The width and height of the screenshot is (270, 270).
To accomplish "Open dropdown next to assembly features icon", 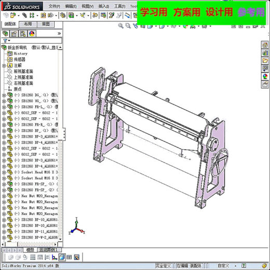I will tap(77, 16).
